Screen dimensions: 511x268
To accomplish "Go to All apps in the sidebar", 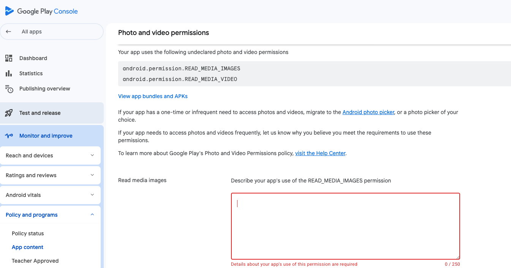I will (32, 32).
